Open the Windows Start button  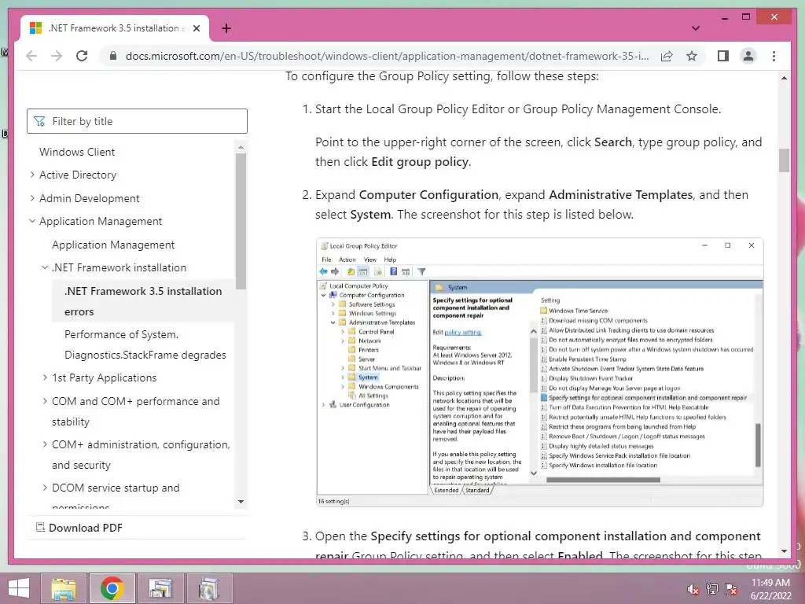pyautogui.click(x=19, y=588)
